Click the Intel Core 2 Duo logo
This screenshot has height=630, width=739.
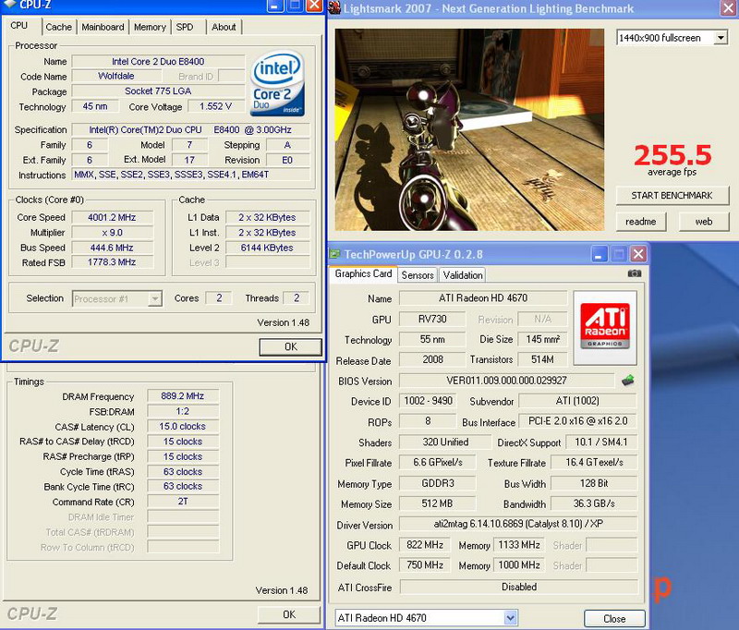(278, 83)
